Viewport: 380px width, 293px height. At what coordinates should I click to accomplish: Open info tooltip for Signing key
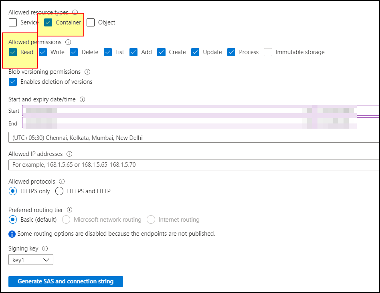pos(45,249)
